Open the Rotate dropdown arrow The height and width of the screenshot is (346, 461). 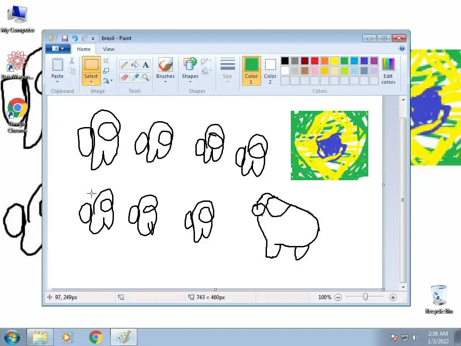pos(112,80)
